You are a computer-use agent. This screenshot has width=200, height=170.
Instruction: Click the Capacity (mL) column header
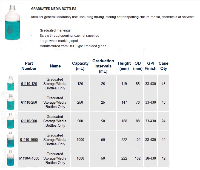pyautogui.click(x=80, y=66)
